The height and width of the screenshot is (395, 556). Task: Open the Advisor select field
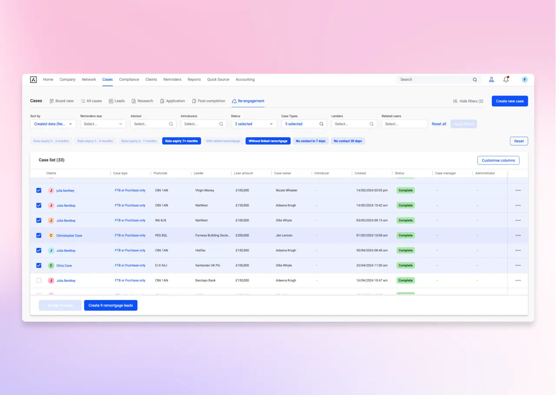click(x=153, y=124)
